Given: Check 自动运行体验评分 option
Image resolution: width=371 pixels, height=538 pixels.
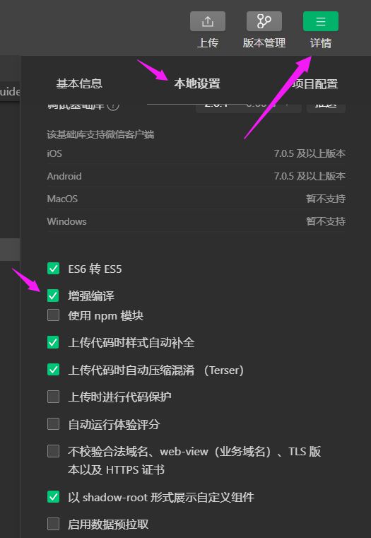Looking at the screenshot, I should (x=53, y=423).
